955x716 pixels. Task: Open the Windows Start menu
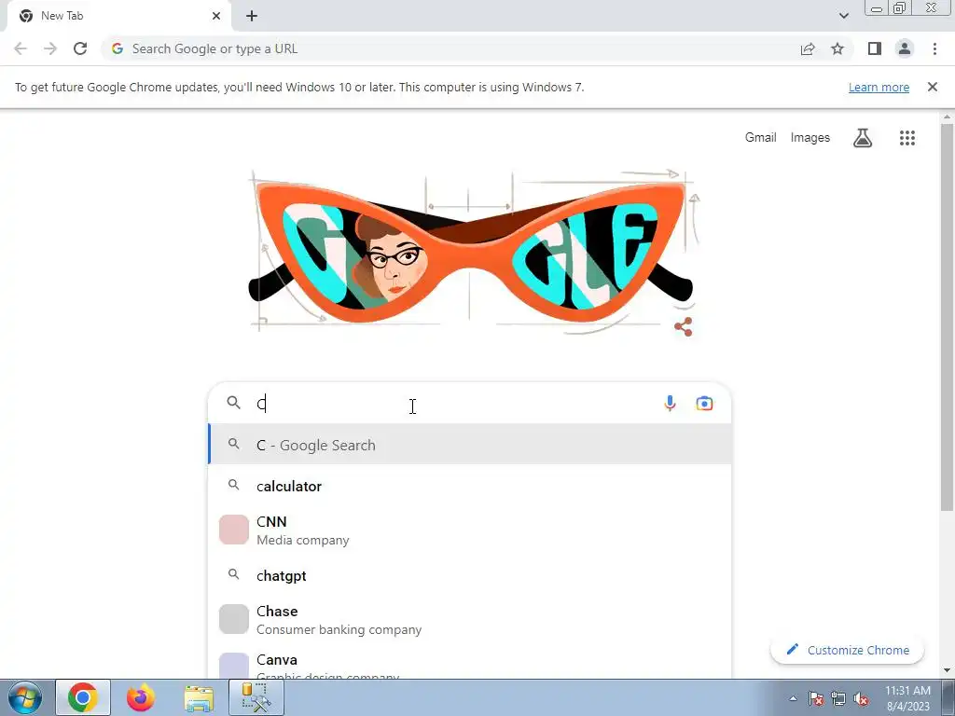[x=25, y=697]
